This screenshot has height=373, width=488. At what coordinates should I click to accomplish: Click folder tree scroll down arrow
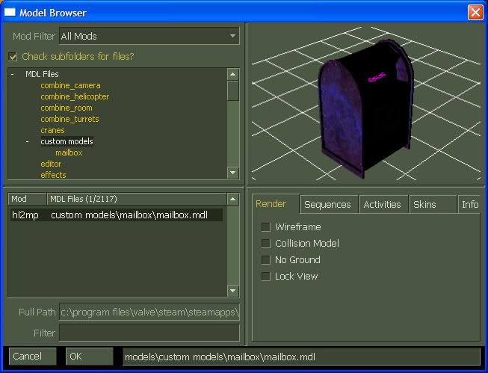point(233,173)
